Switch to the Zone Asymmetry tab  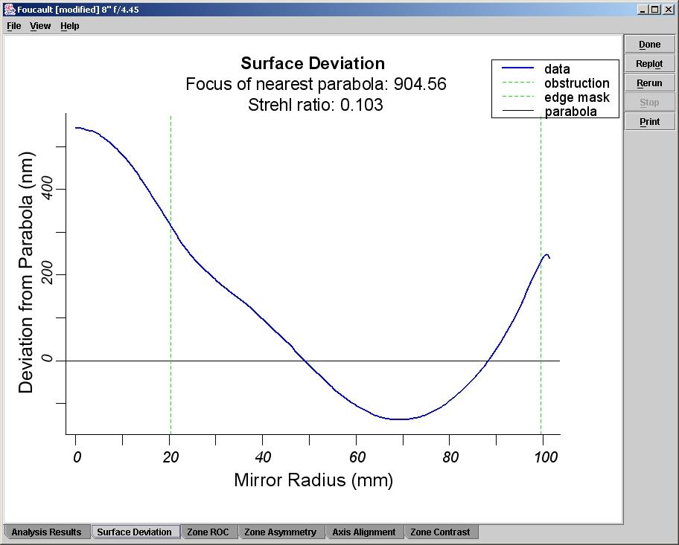click(x=282, y=532)
